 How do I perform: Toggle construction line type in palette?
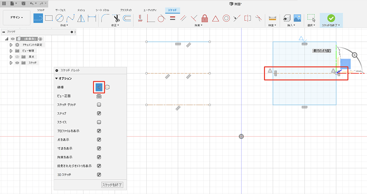pyautogui.click(x=99, y=87)
